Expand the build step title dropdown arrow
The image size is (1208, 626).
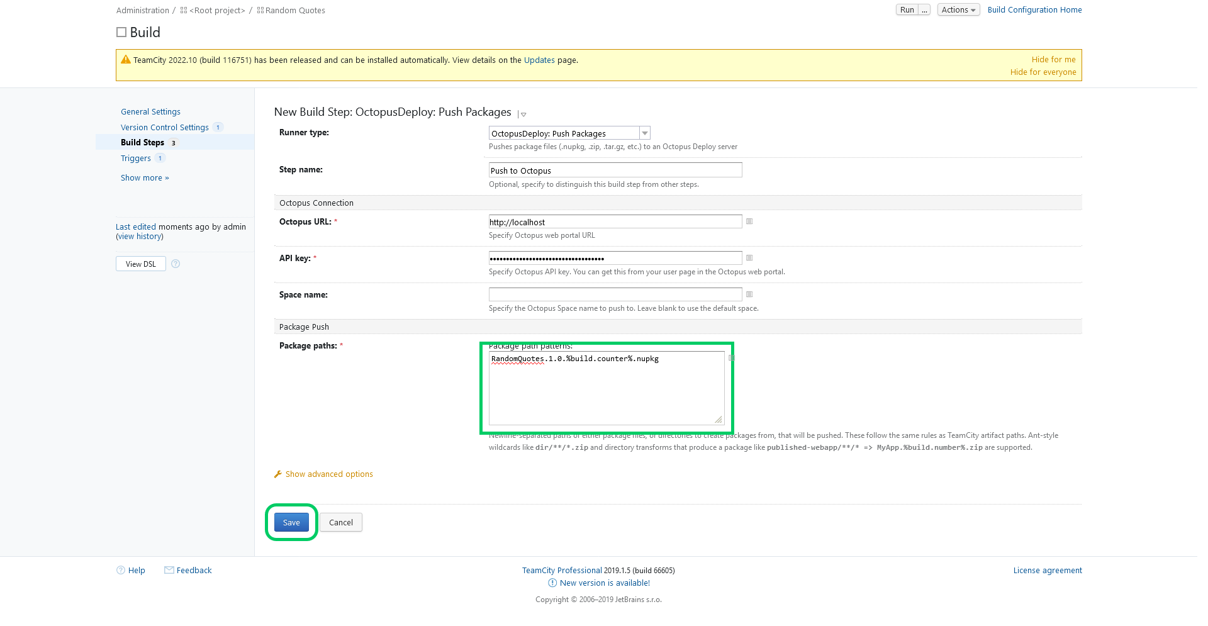pyautogui.click(x=523, y=115)
